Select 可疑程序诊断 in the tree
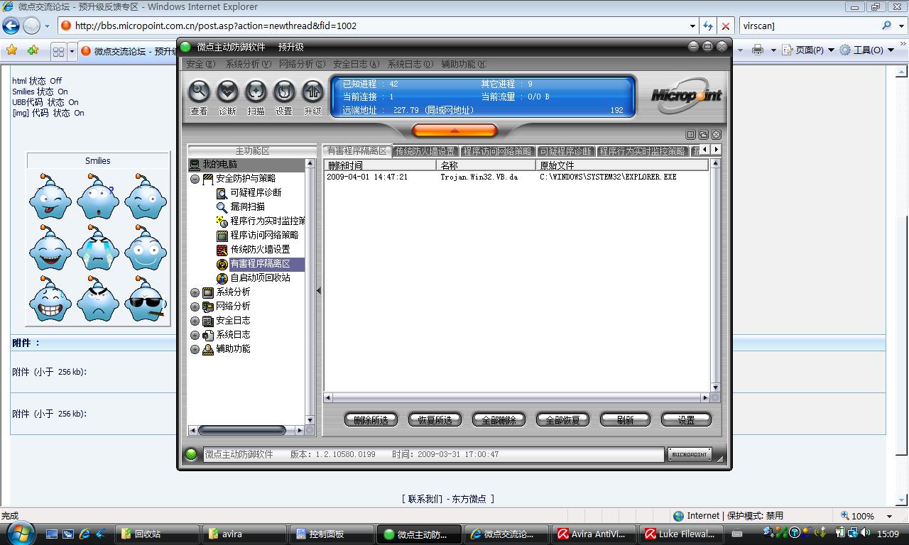909x545 pixels. click(x=256, y=192)
